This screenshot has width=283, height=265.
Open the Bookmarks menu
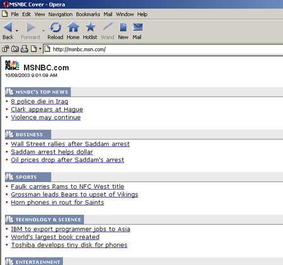(88, 14)
